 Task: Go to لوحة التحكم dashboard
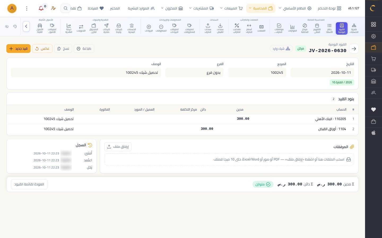point(329,8)
